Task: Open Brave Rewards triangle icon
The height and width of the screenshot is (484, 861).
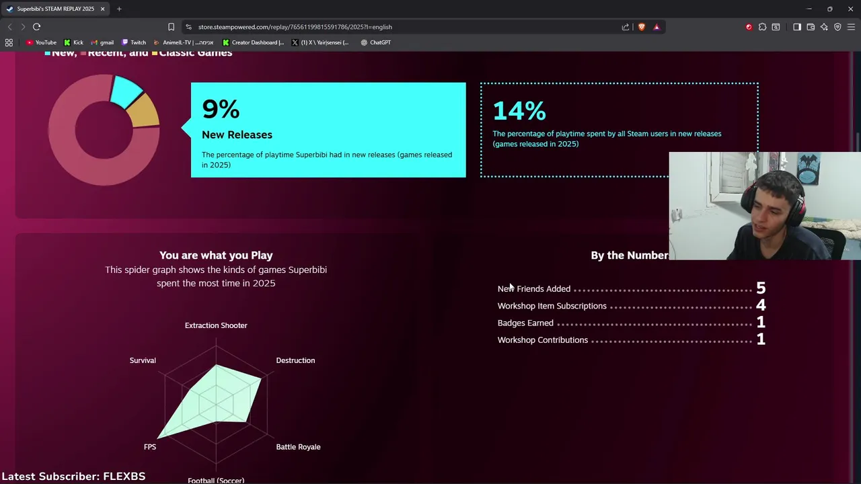Action: pyautogui.click(x=657, y=27)
